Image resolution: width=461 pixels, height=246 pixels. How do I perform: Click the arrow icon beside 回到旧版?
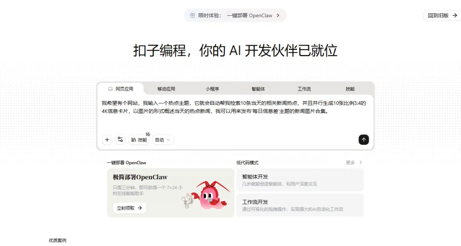point(455,15)
